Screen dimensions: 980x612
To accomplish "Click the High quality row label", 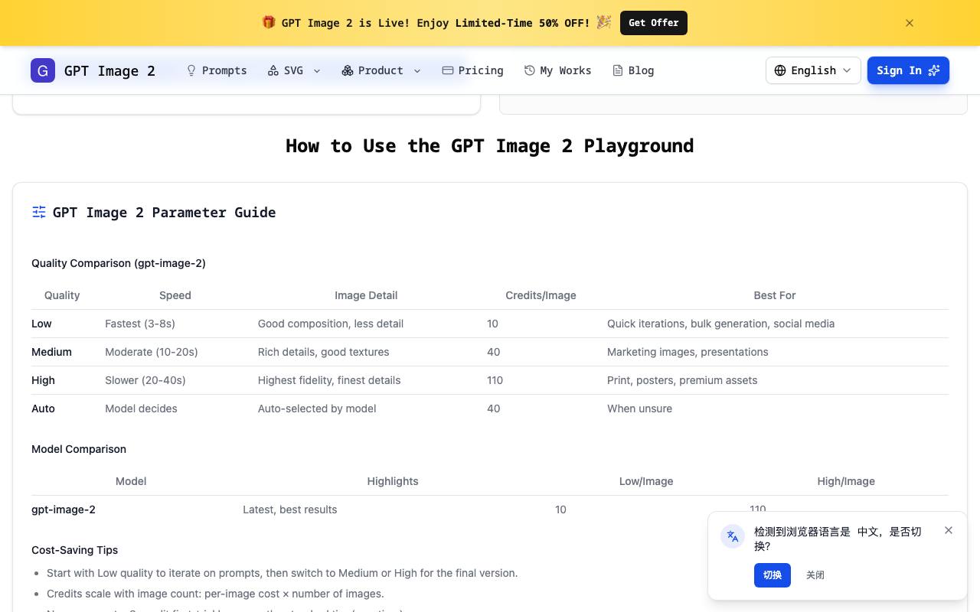I will pos(43,380).
